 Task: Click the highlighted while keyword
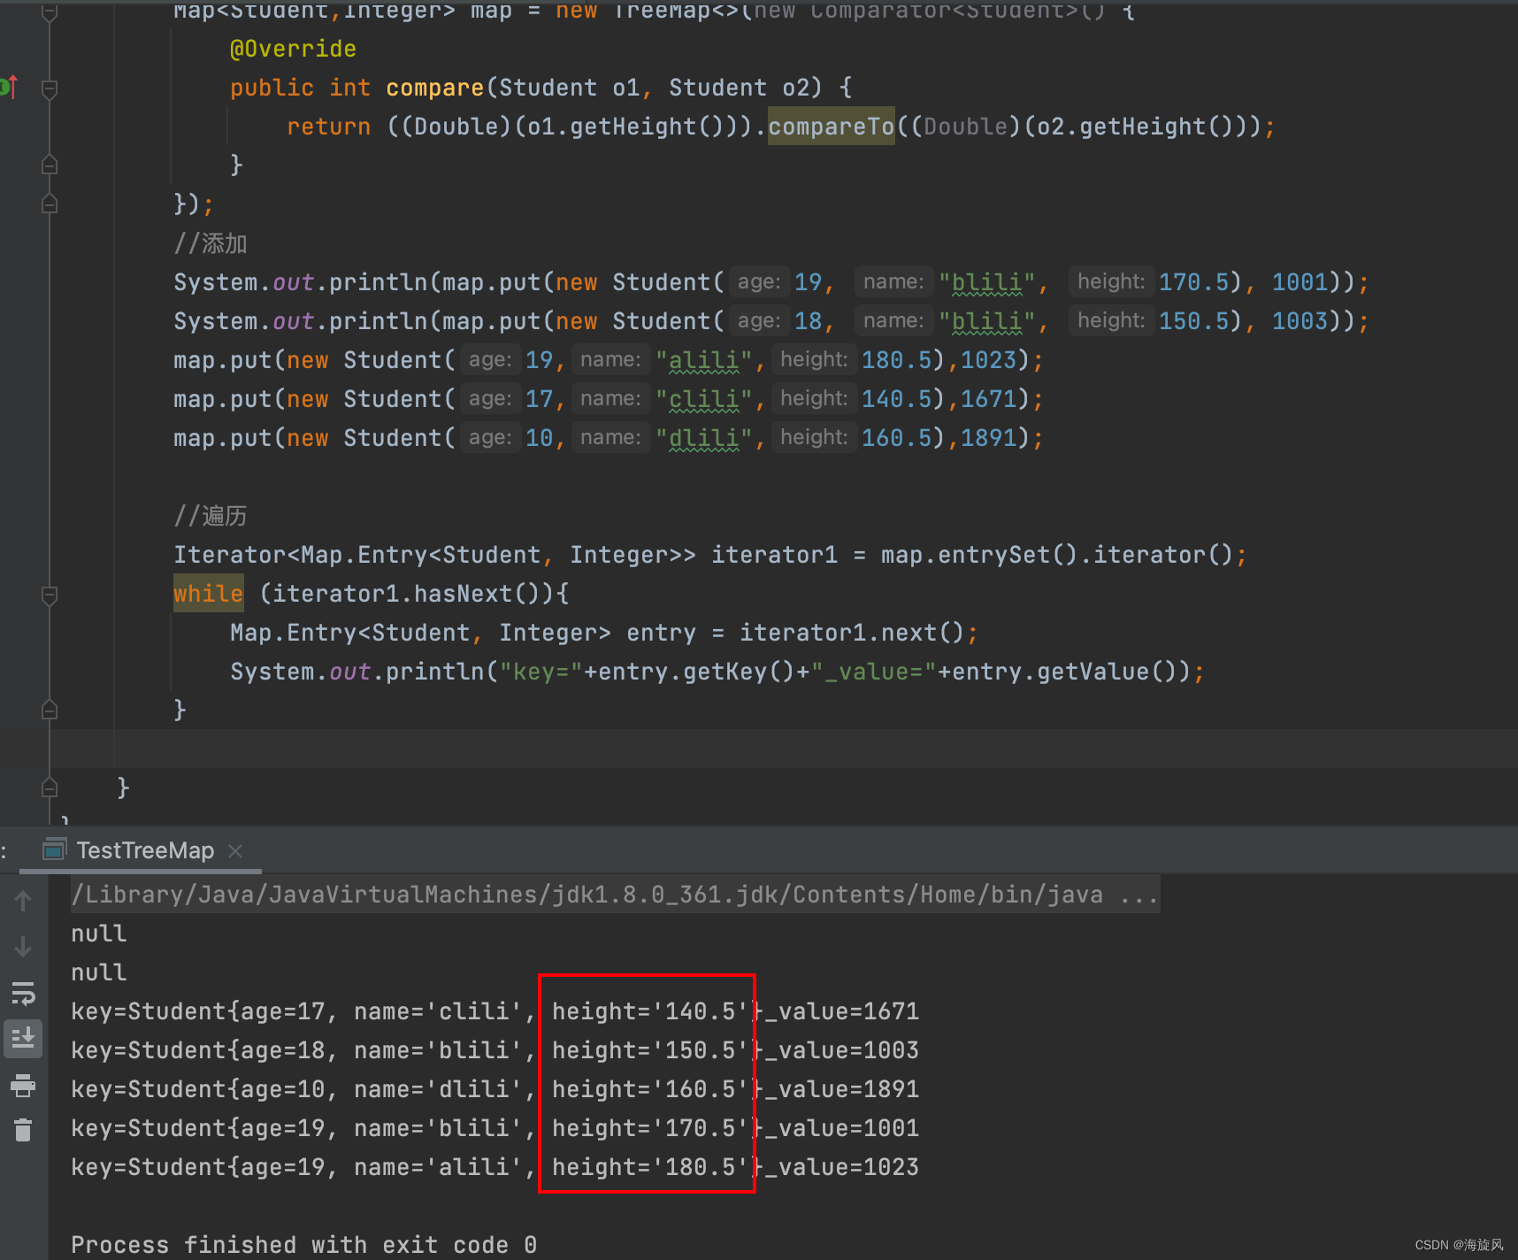point(208,594)
